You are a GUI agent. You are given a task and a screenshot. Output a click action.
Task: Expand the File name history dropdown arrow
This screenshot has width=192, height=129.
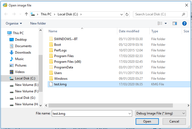(129, 113)
